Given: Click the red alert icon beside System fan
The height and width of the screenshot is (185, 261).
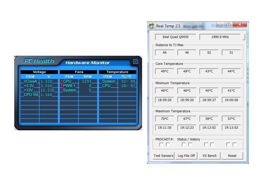Looking at the screenshot, I should 62,90.
